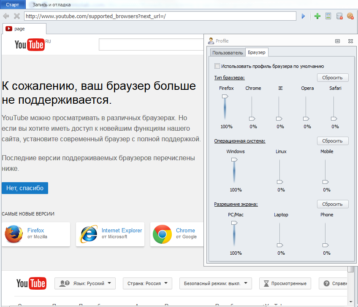Click the database icon in toolbar

(339, 16)
